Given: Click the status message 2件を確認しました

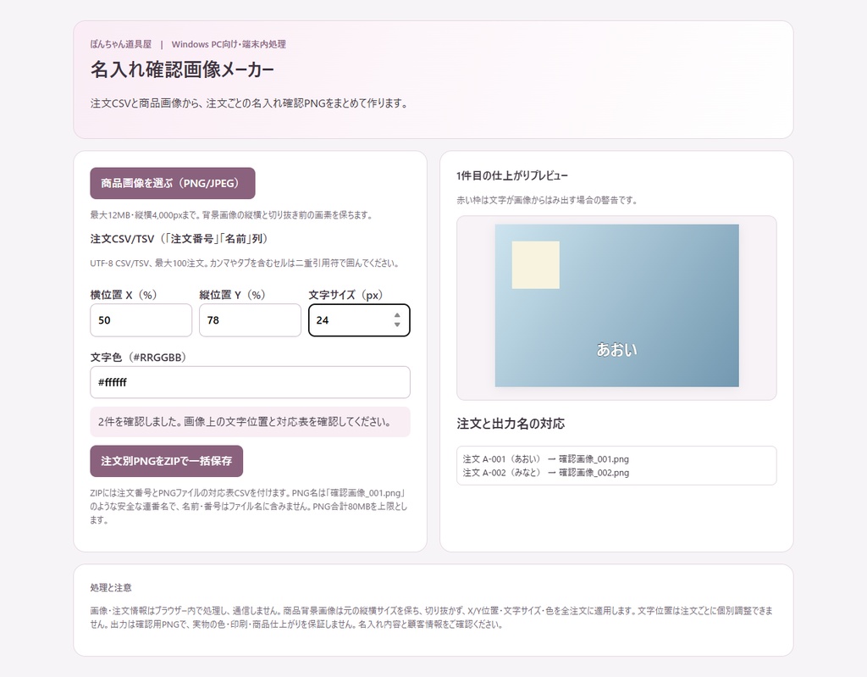Looking at the screenshot, I should click(250, 422).
